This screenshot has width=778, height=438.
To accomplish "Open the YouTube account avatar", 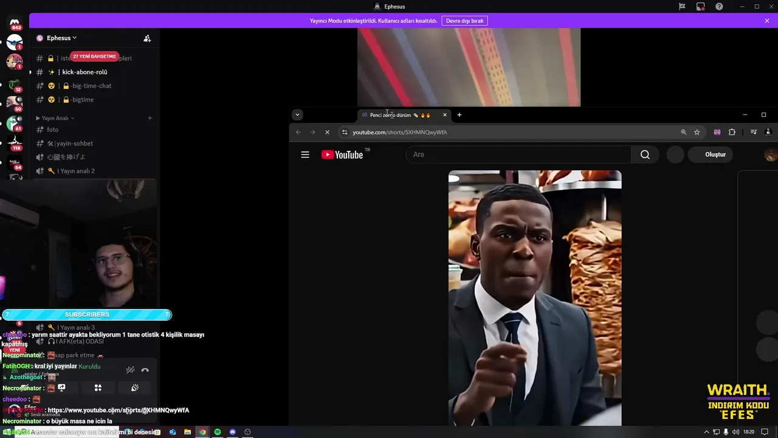I will 770,155.
